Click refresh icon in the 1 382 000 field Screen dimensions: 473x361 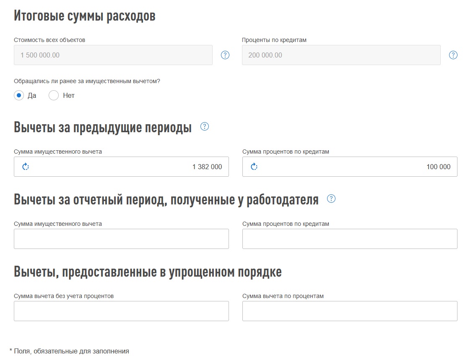(26, 167)
